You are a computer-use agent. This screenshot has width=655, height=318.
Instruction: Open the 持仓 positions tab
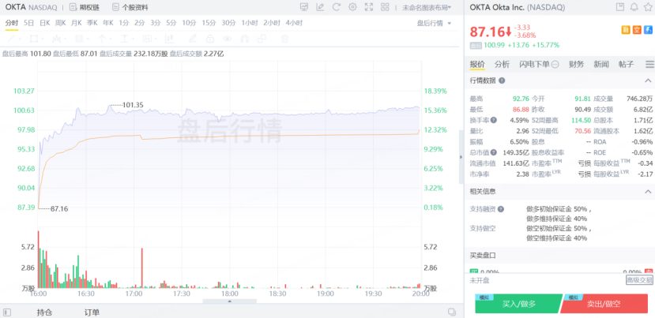click(44, 312)
